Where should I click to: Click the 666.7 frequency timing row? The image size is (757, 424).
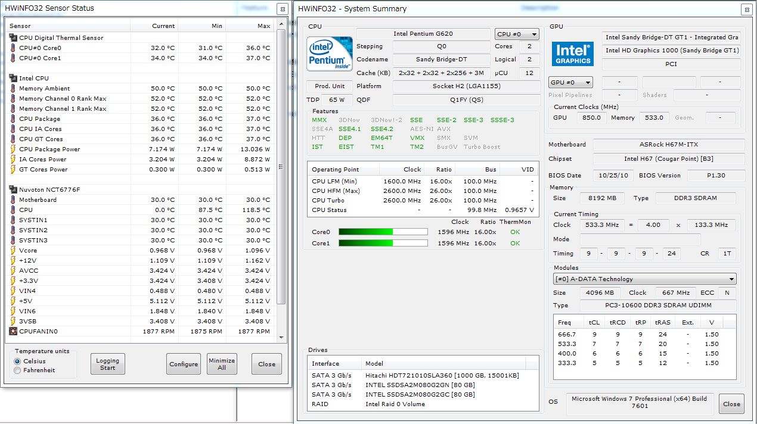tap(644, 334)
